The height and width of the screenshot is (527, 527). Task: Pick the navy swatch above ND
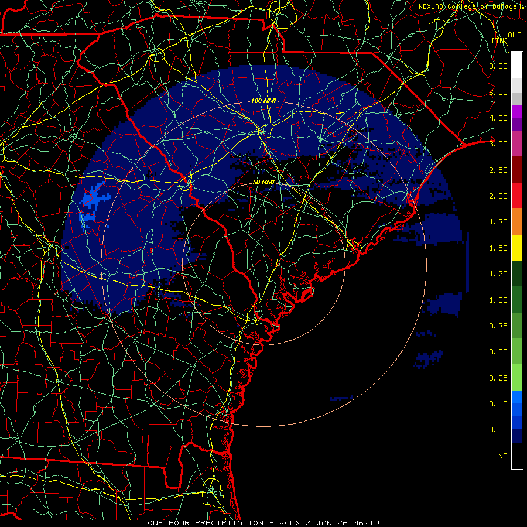click(x=517, y=436)
